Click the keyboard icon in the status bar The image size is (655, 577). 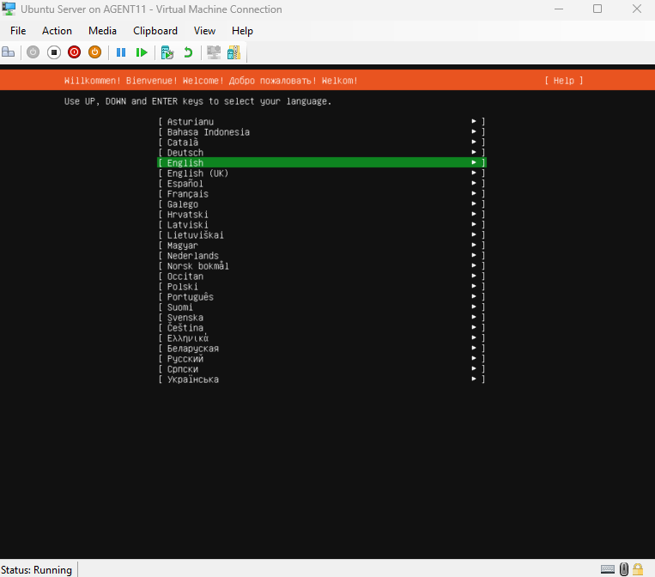[x=608, y=568]
